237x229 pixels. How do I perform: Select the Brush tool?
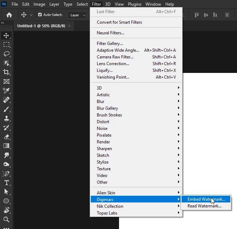pyautogui.click(x=6, y=109)
